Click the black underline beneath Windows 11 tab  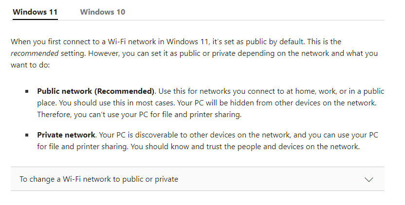pyautogui.click(x=35, y=19)
